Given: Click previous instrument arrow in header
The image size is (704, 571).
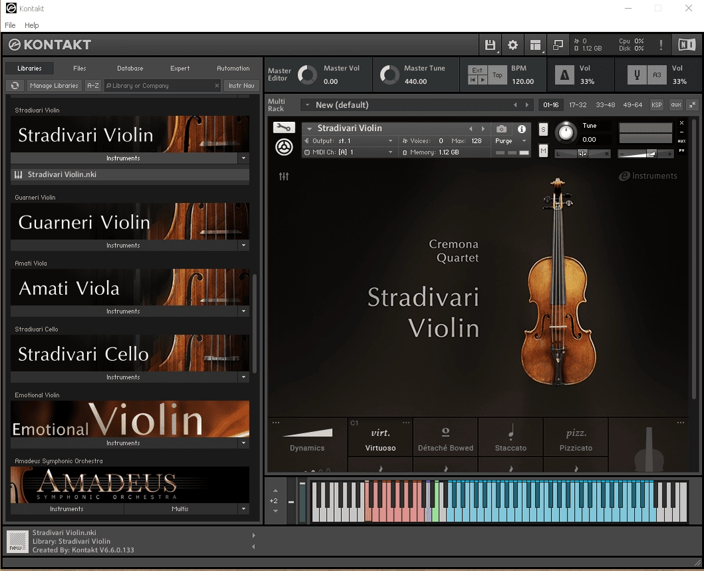Looking at the screenshot, I should point(470,129).
